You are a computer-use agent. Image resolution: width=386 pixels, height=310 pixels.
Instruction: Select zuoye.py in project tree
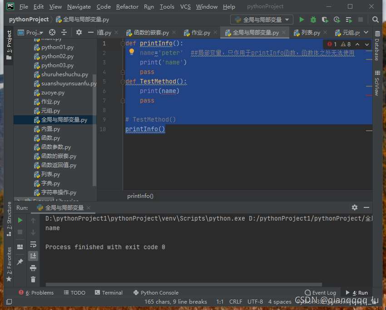coord(53,93)
